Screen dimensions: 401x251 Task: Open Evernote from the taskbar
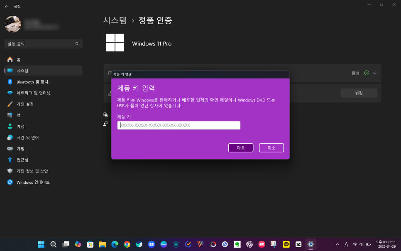tap(237, 244)
